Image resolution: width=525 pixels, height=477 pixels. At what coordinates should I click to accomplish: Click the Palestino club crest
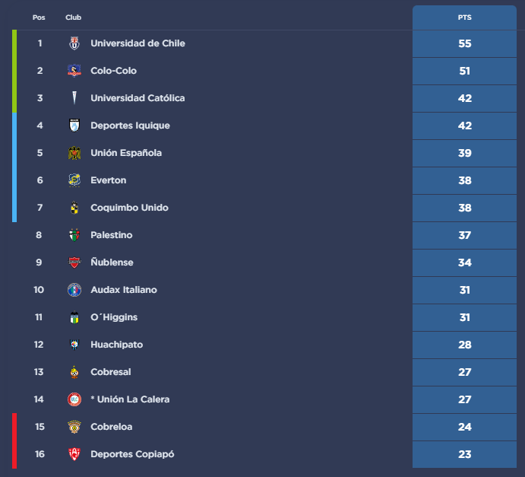[74, 235]
